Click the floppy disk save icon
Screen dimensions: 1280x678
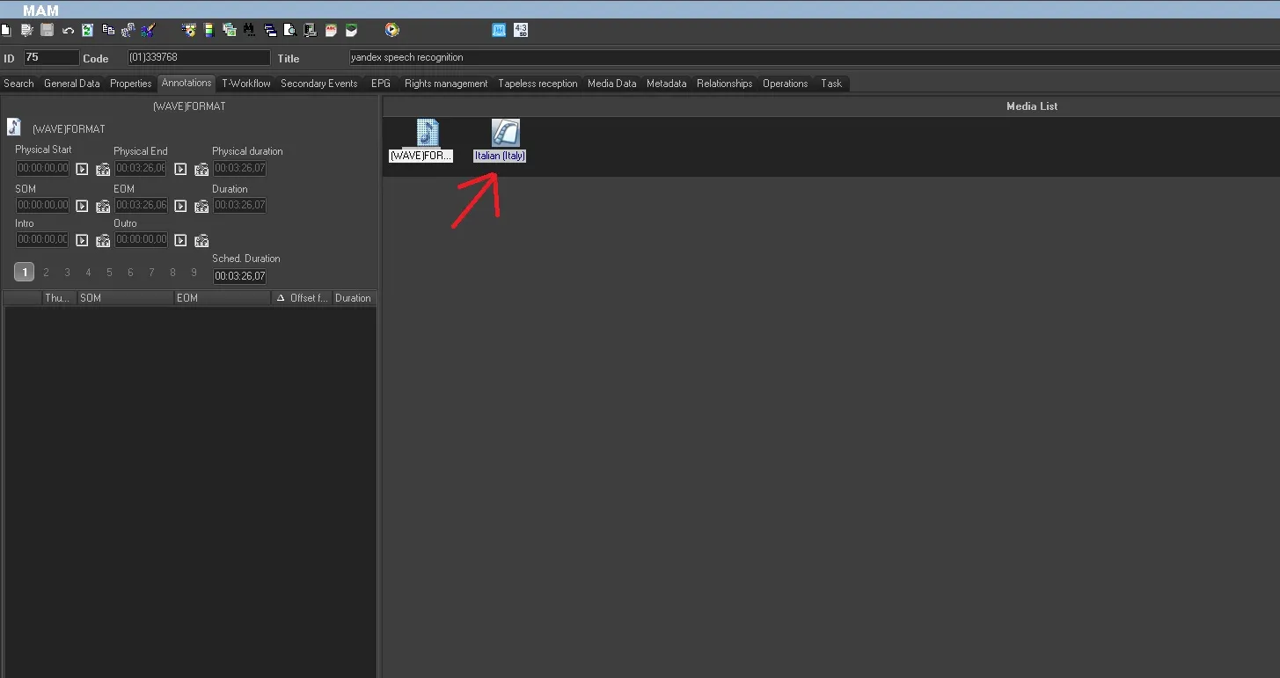pyautogui.click(x=48, y=30)
